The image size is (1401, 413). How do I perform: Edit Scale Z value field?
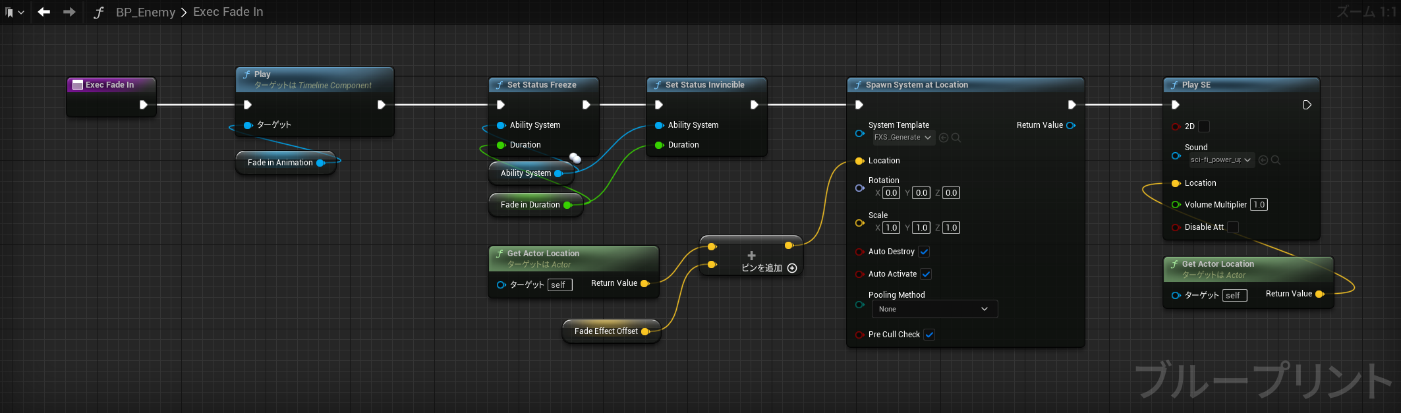point(951,228)
